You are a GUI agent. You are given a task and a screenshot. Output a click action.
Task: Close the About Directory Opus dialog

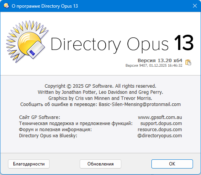tap(195, 6)
